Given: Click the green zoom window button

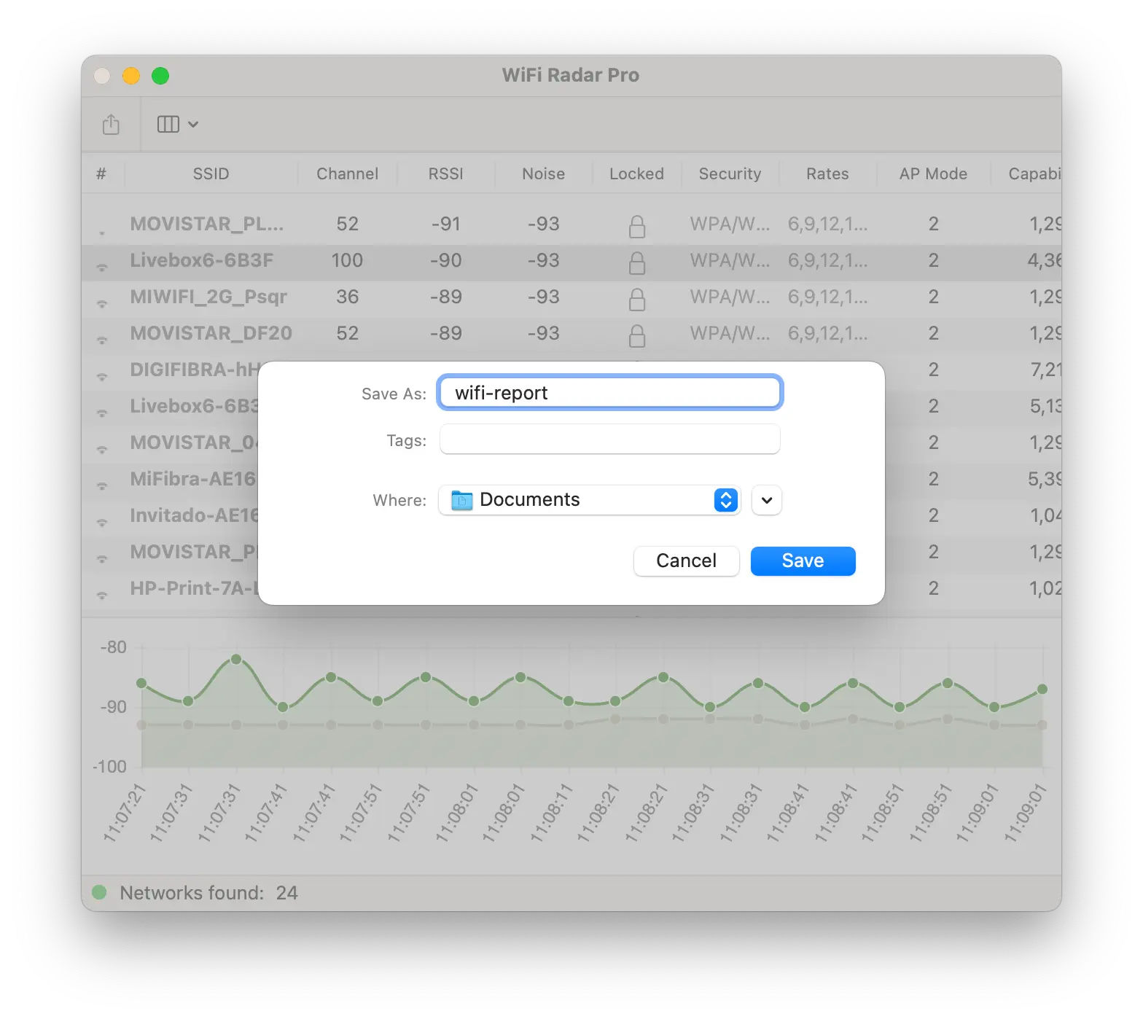Looking at the screenshot, I should click(160, 76).
